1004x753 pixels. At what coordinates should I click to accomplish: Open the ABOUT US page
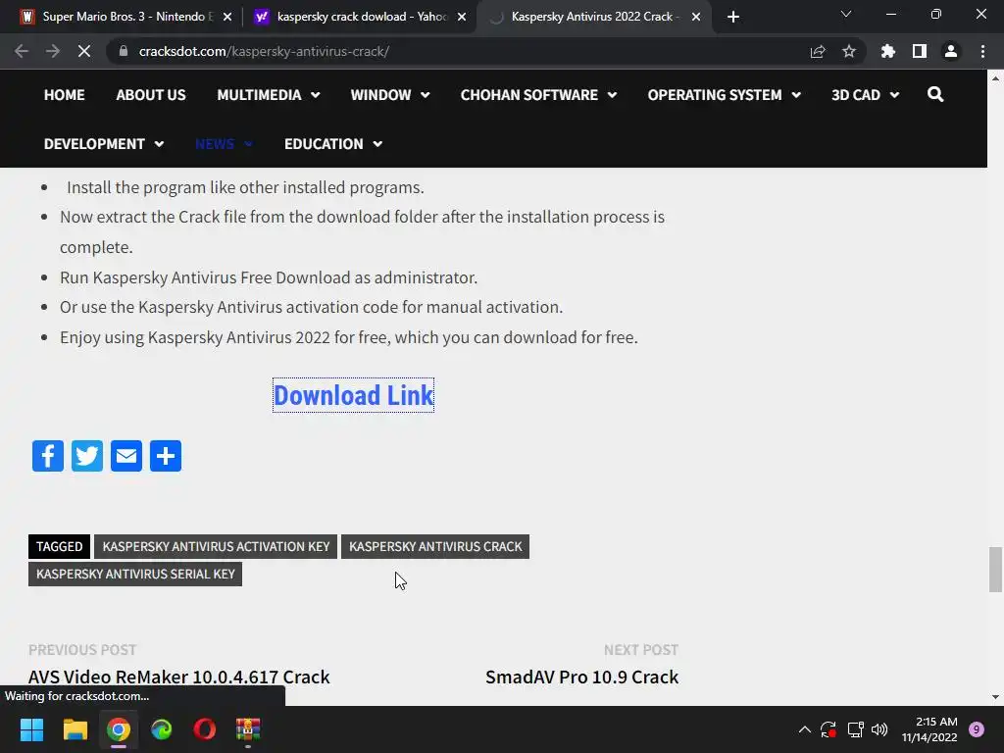click(x=150, y=95)
